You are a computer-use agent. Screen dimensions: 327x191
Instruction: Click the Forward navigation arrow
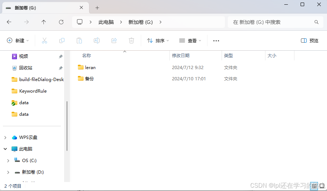26,22
